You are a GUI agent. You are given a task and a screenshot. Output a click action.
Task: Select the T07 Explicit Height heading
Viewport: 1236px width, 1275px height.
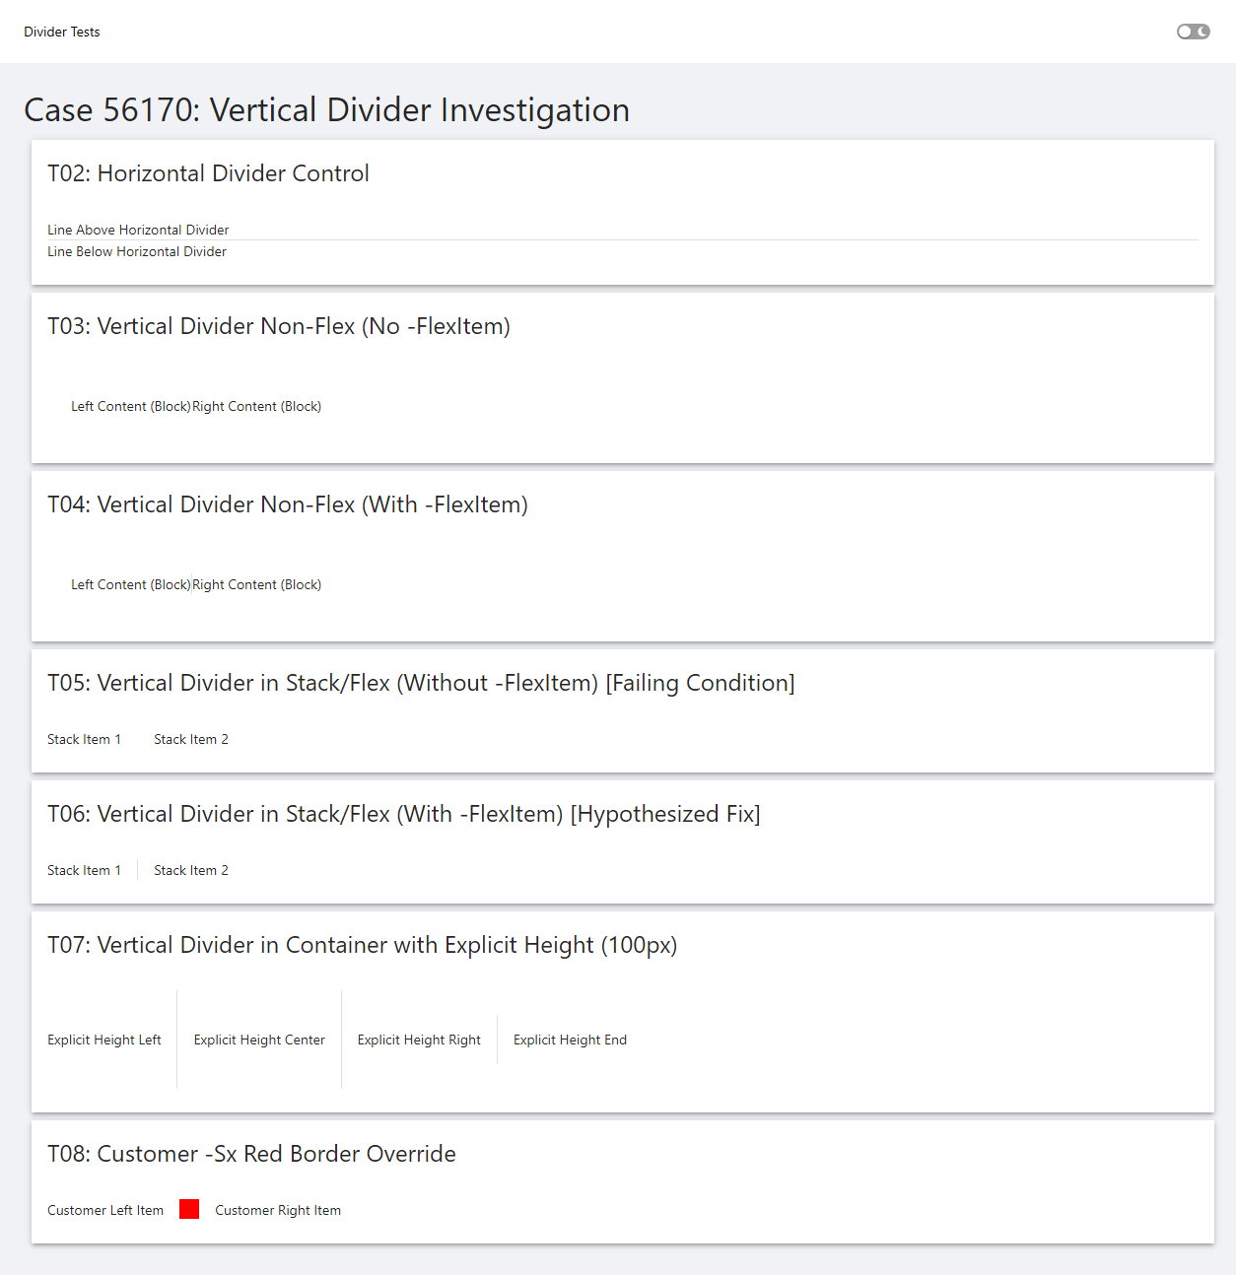point(362,945)
